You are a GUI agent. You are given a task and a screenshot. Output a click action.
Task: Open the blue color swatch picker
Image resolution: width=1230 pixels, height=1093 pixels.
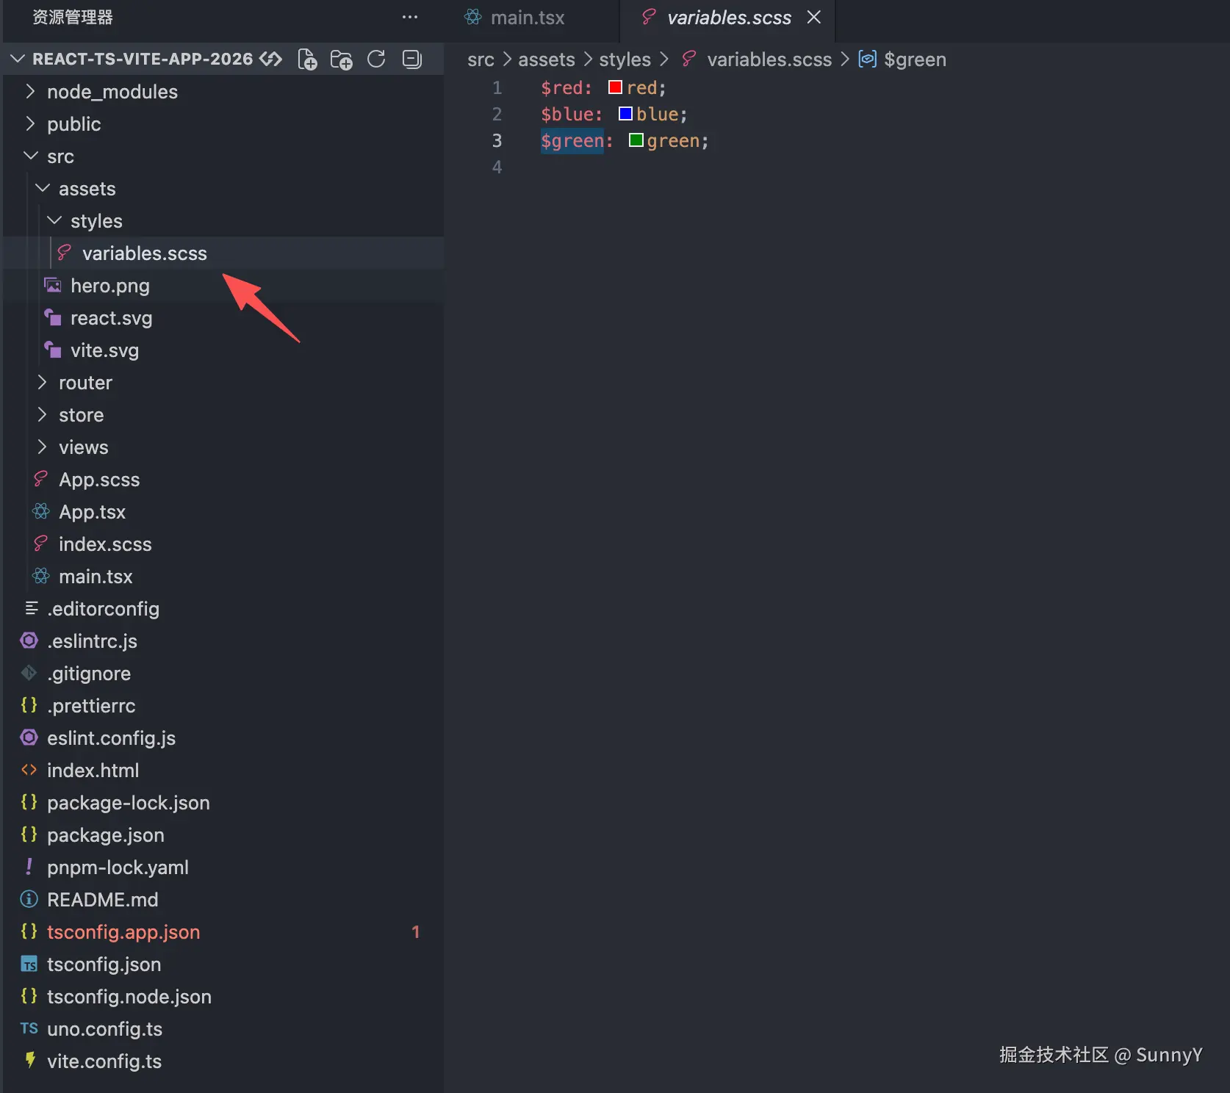pyautogui.click(x=625, y=114)
